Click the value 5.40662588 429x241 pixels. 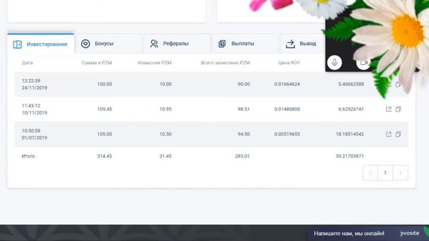(x=351, y=84)
